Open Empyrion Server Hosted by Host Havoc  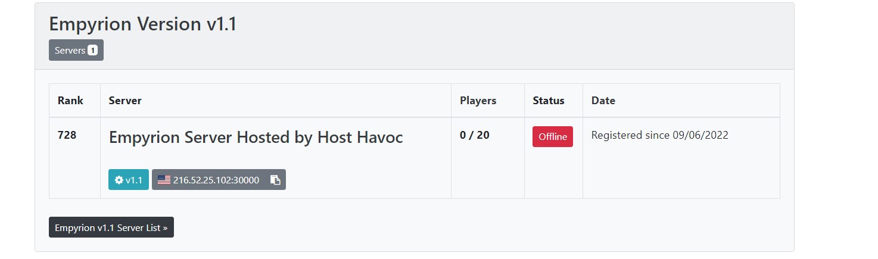pyautogui.click(x=256, y=138)
